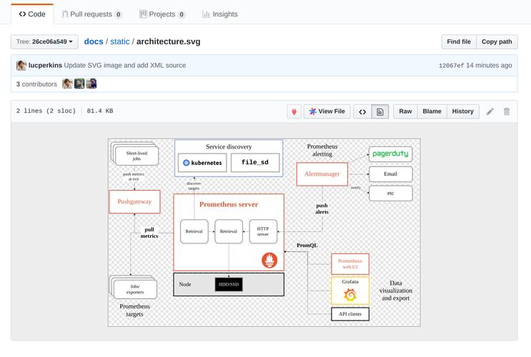The width and height of the screenshot is (531, 357).
Task: Click the API clients box
Action: 350,314
